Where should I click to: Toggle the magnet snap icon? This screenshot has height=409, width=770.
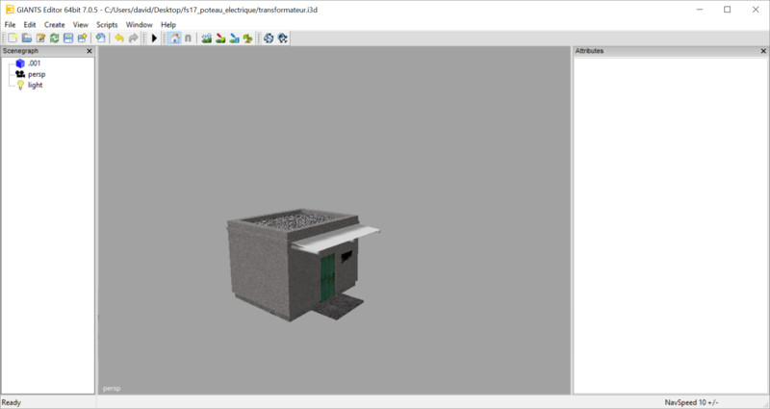point(188,38)
